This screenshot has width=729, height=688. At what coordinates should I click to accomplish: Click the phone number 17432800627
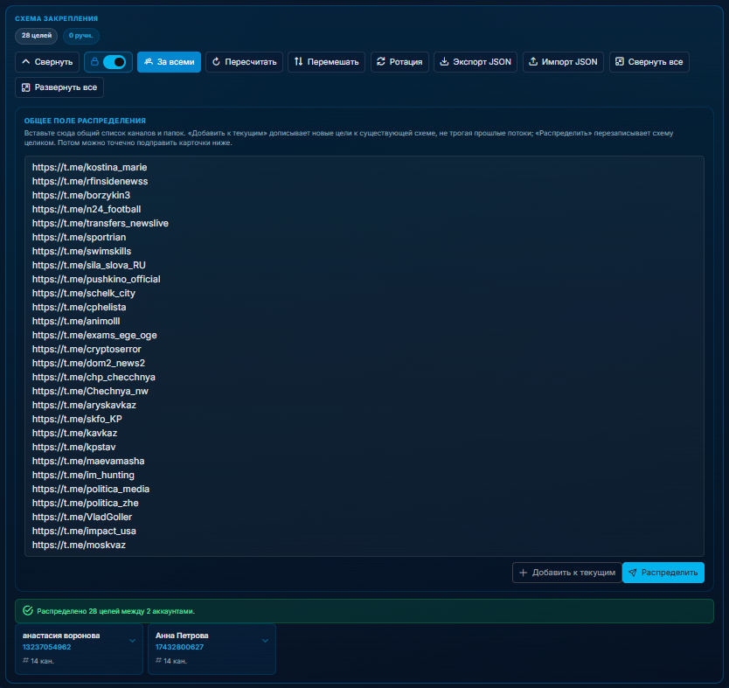[179, 647]
